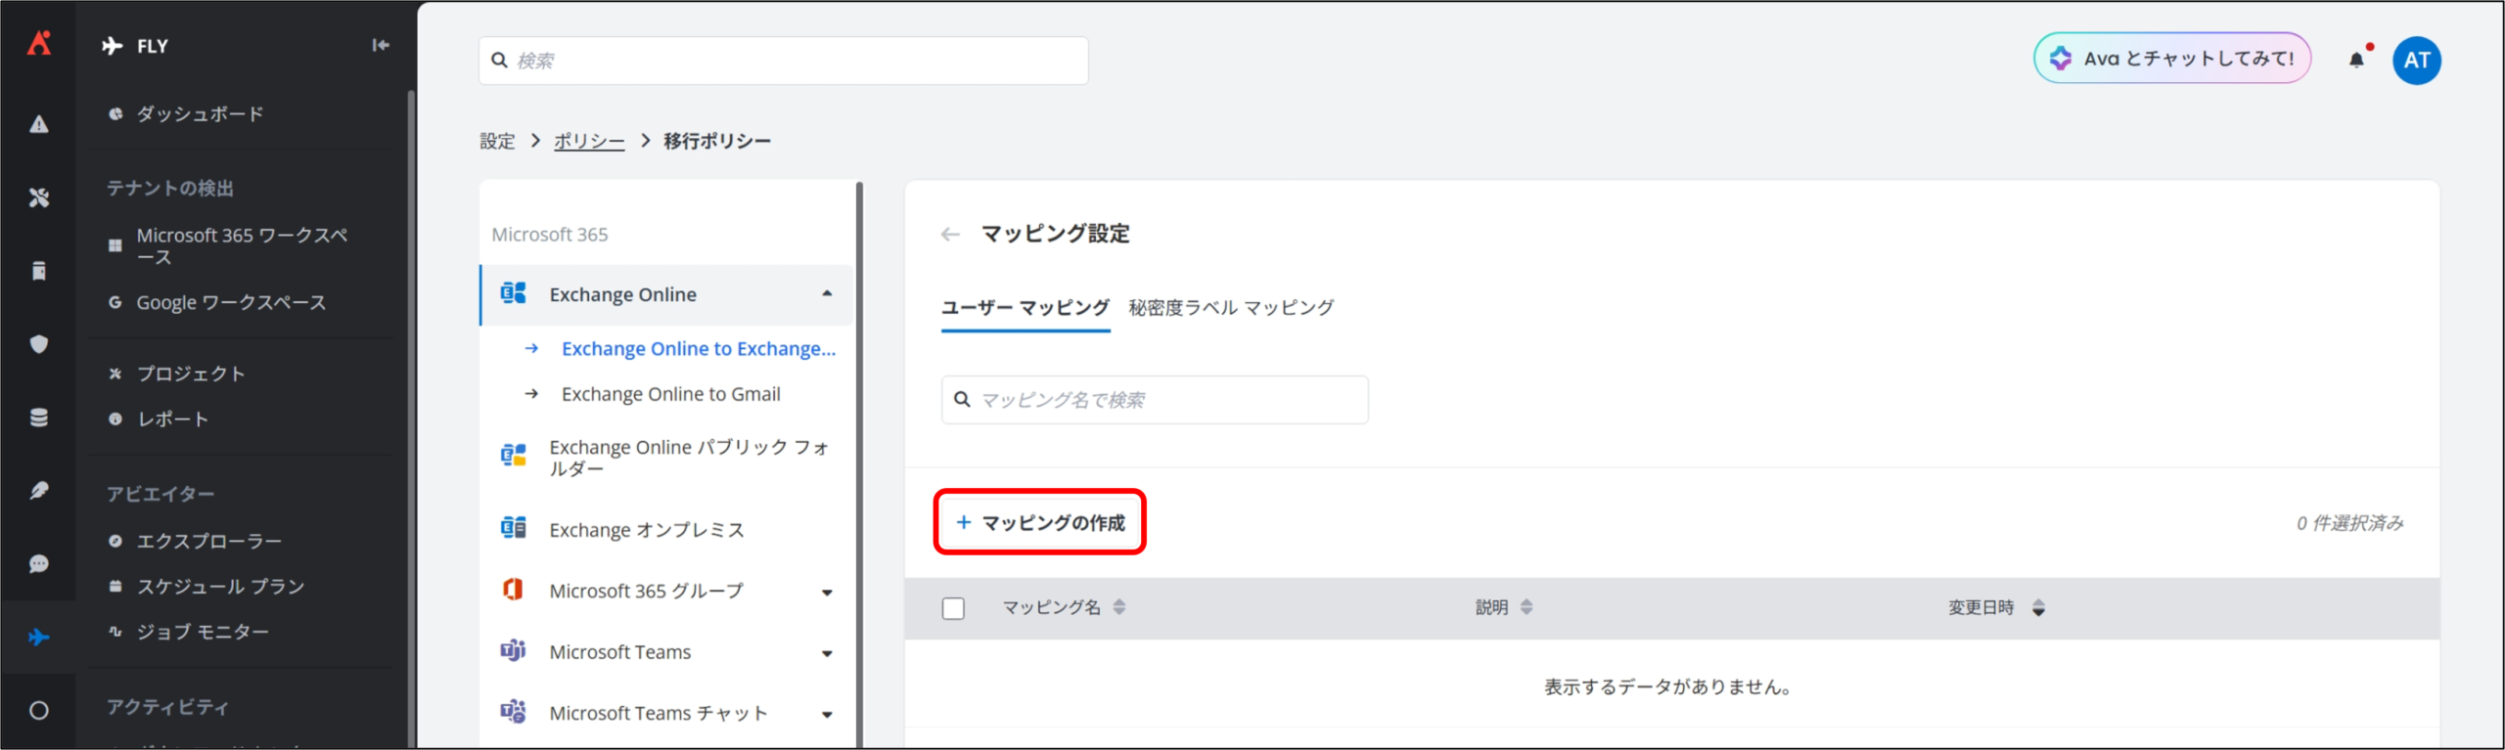Click the notification bell icon
Viewport: 2505px width, 750px height.
2356,61
